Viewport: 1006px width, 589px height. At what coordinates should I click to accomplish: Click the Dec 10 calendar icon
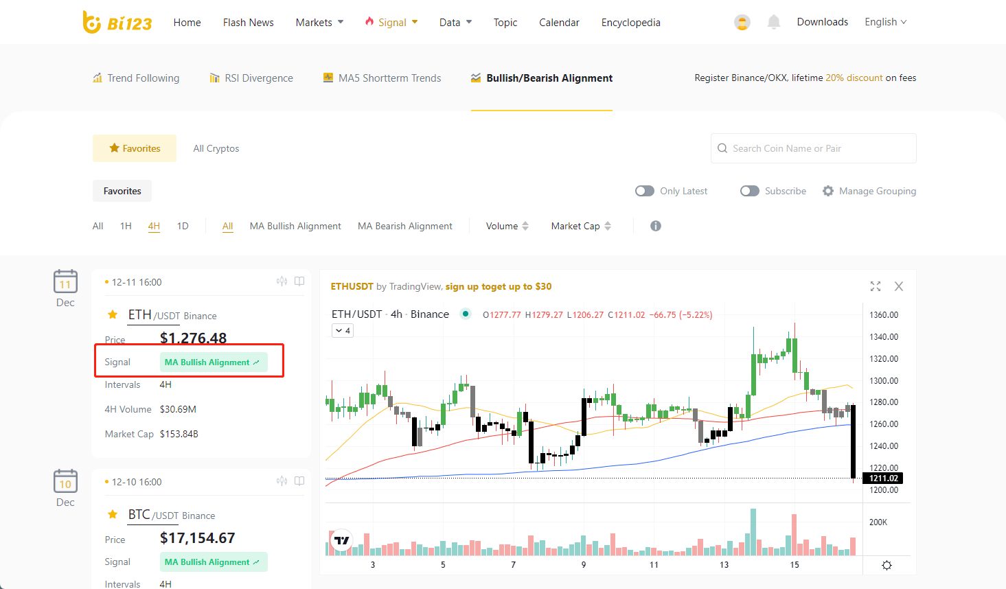coord(65,481)
